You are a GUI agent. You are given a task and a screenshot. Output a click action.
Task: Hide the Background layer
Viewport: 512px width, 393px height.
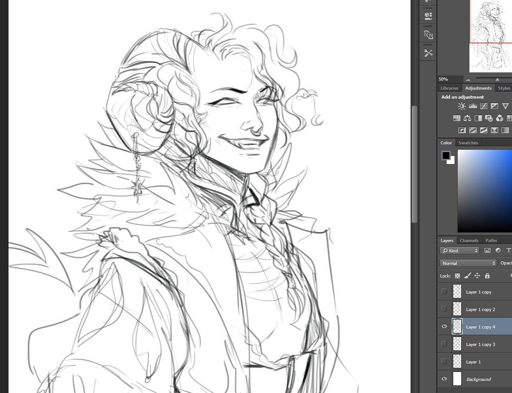(x=444, y=379)
